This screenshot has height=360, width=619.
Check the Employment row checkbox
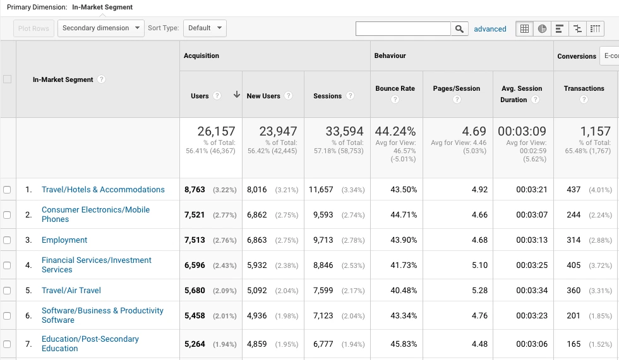(x=7, y=240)
